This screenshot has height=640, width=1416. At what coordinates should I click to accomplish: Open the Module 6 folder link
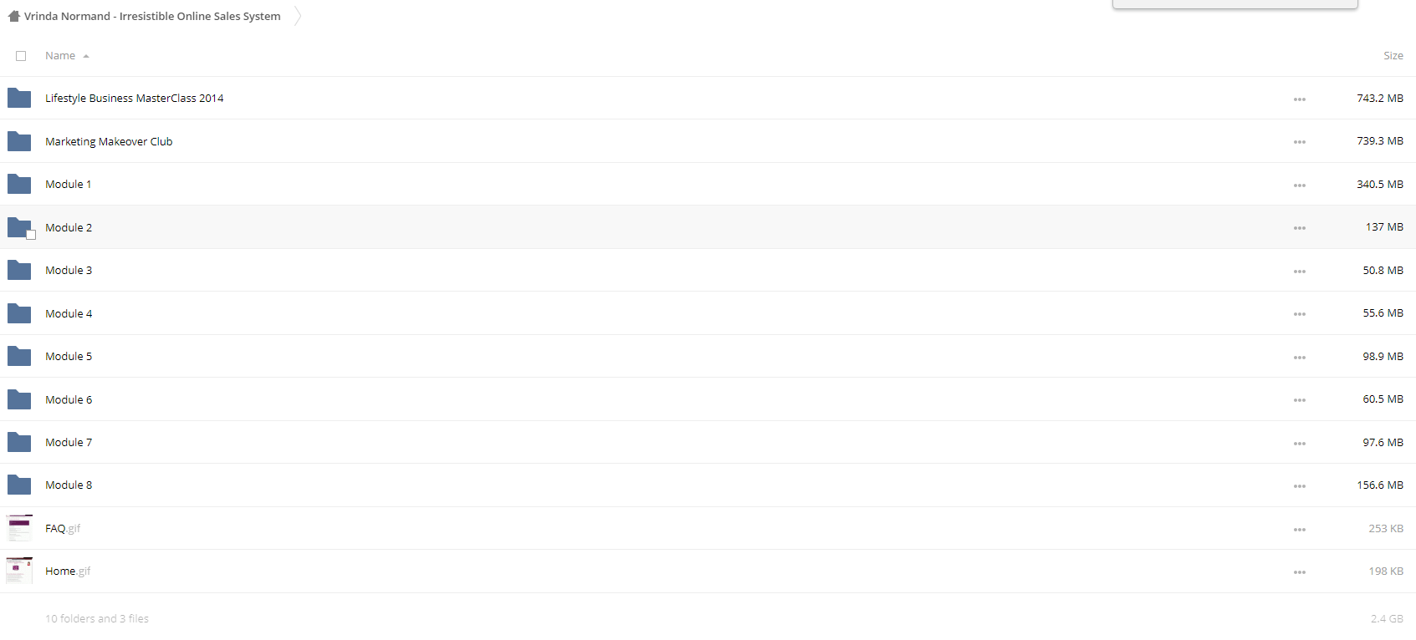click(69, 399)
